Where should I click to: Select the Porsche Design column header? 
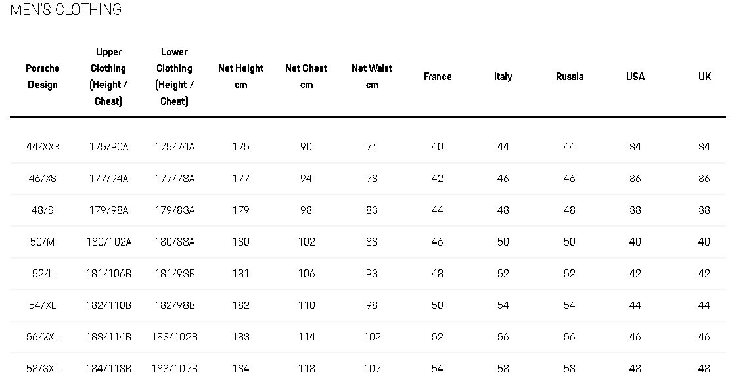42,76
